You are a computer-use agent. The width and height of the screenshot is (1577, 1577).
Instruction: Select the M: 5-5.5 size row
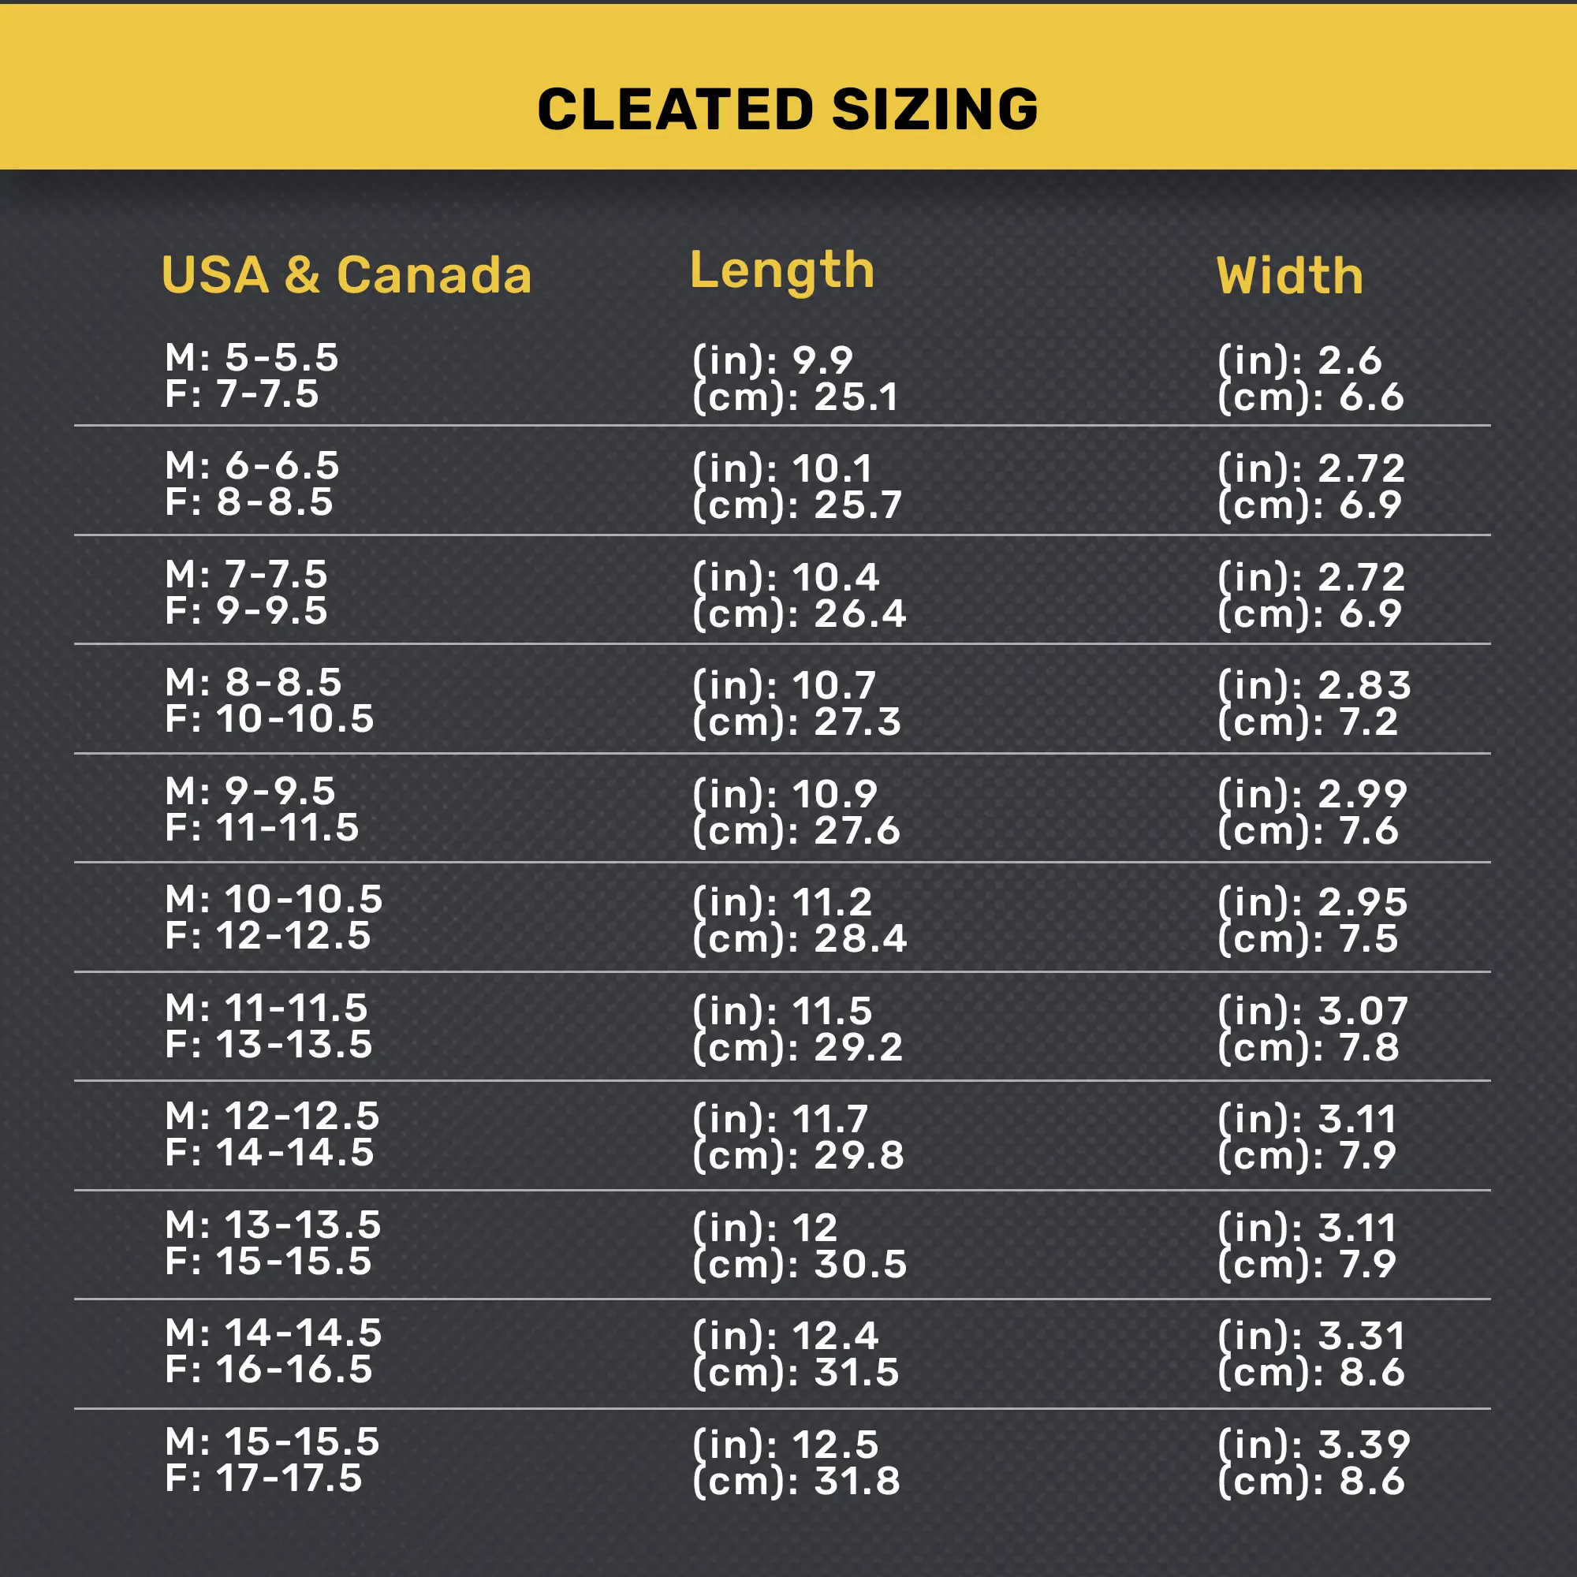[252, 357]
